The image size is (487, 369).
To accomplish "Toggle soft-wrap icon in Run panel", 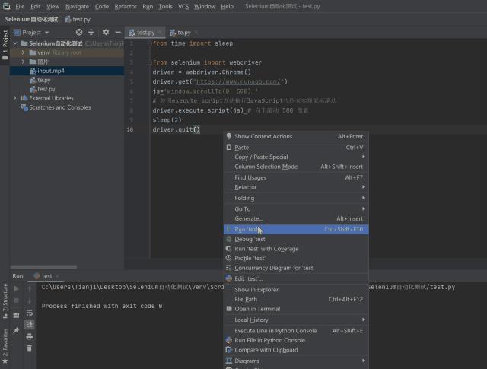I will (x=30, y=312).
